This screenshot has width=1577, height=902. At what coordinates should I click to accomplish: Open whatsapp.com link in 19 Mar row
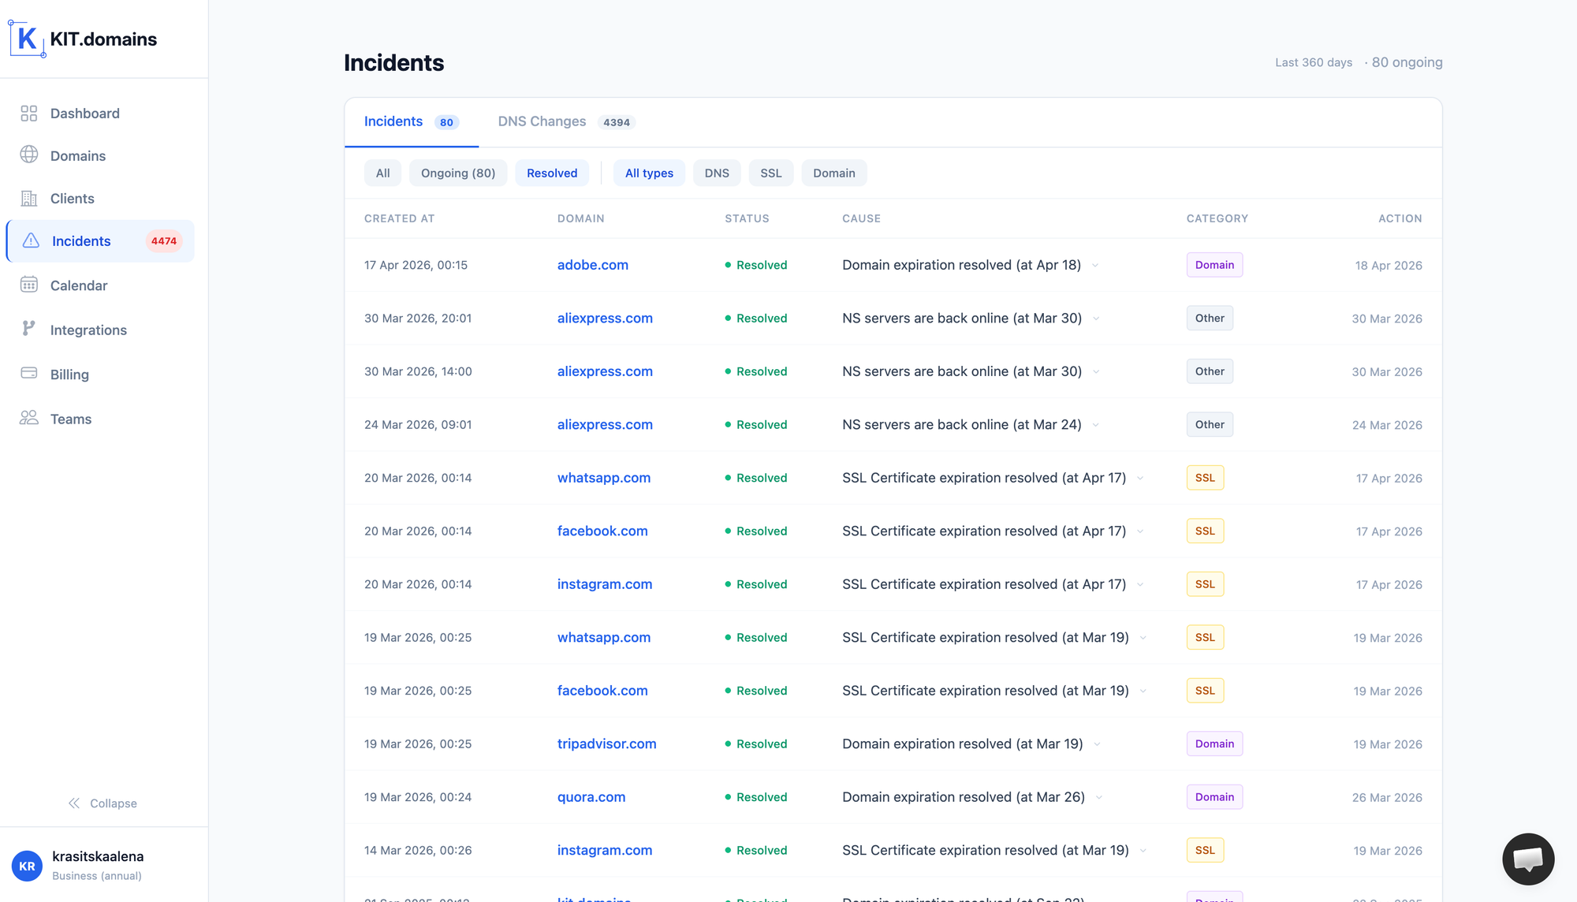(x=604, y=637)
